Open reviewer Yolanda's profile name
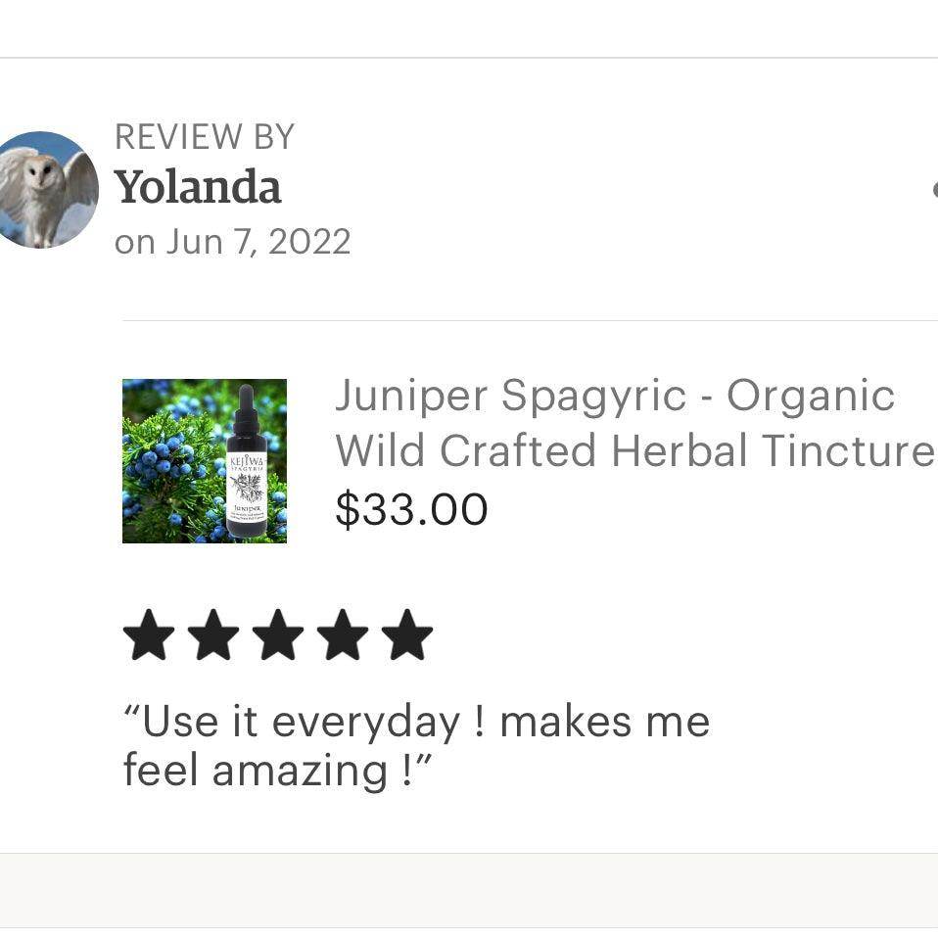Viewport: 938px width, 938px height. 198,188
